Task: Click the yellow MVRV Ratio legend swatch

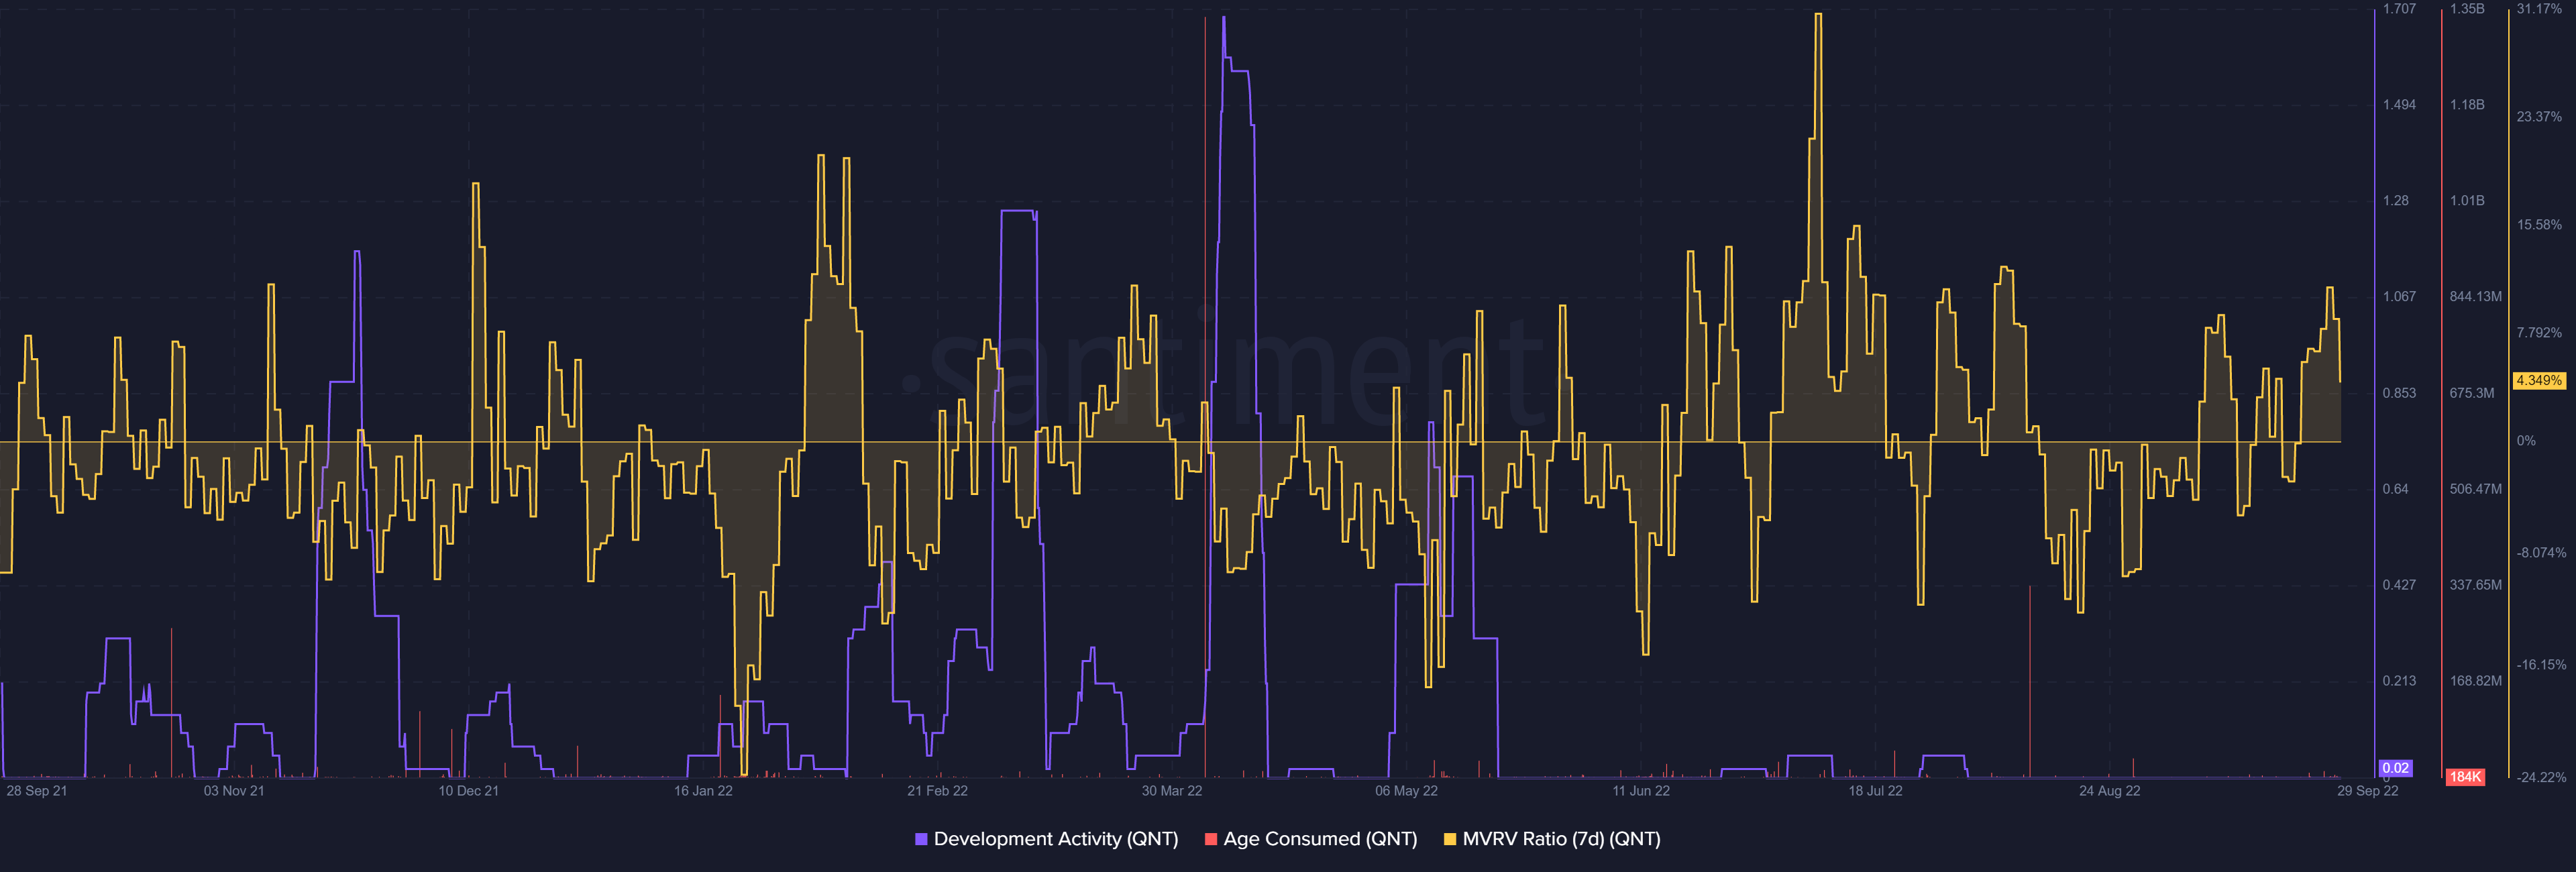Action: coord(1449,839)
